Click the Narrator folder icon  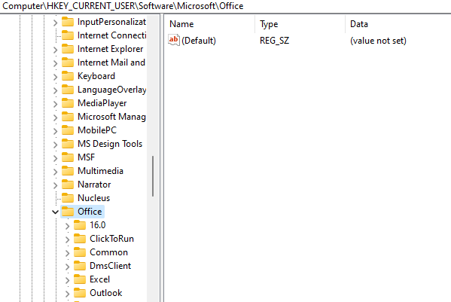[x=68, y=185]
